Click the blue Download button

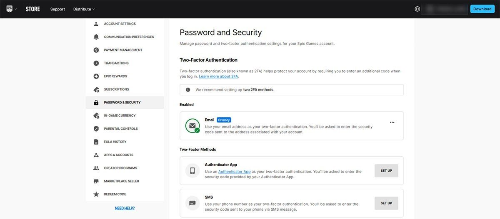tap(482, 9)
